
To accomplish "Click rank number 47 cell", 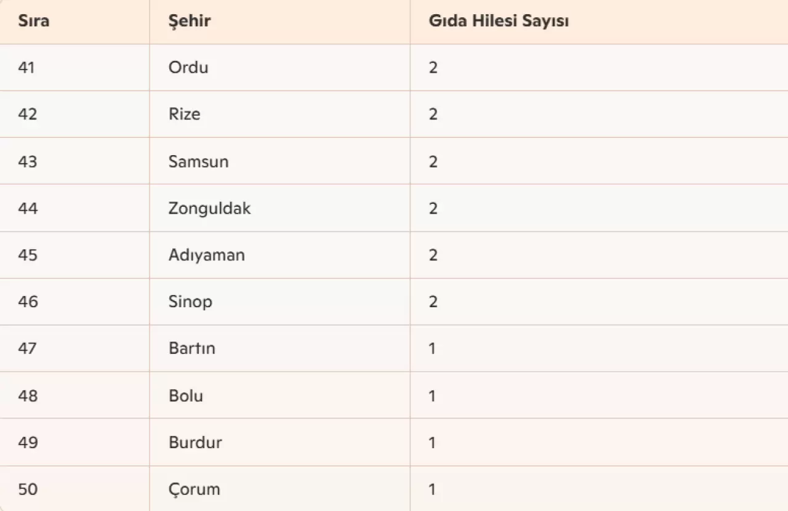I will point(28,348).
